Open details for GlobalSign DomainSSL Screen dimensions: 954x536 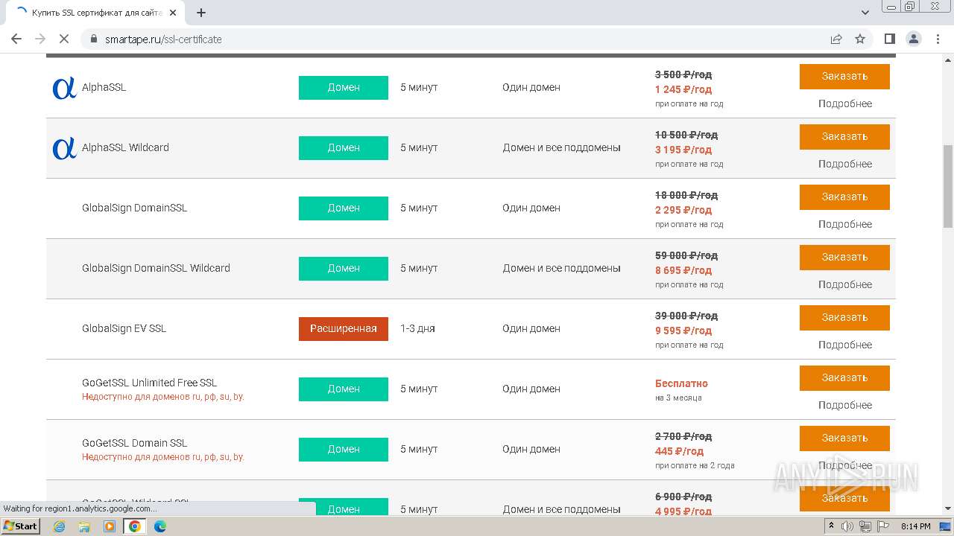(845, 224)
